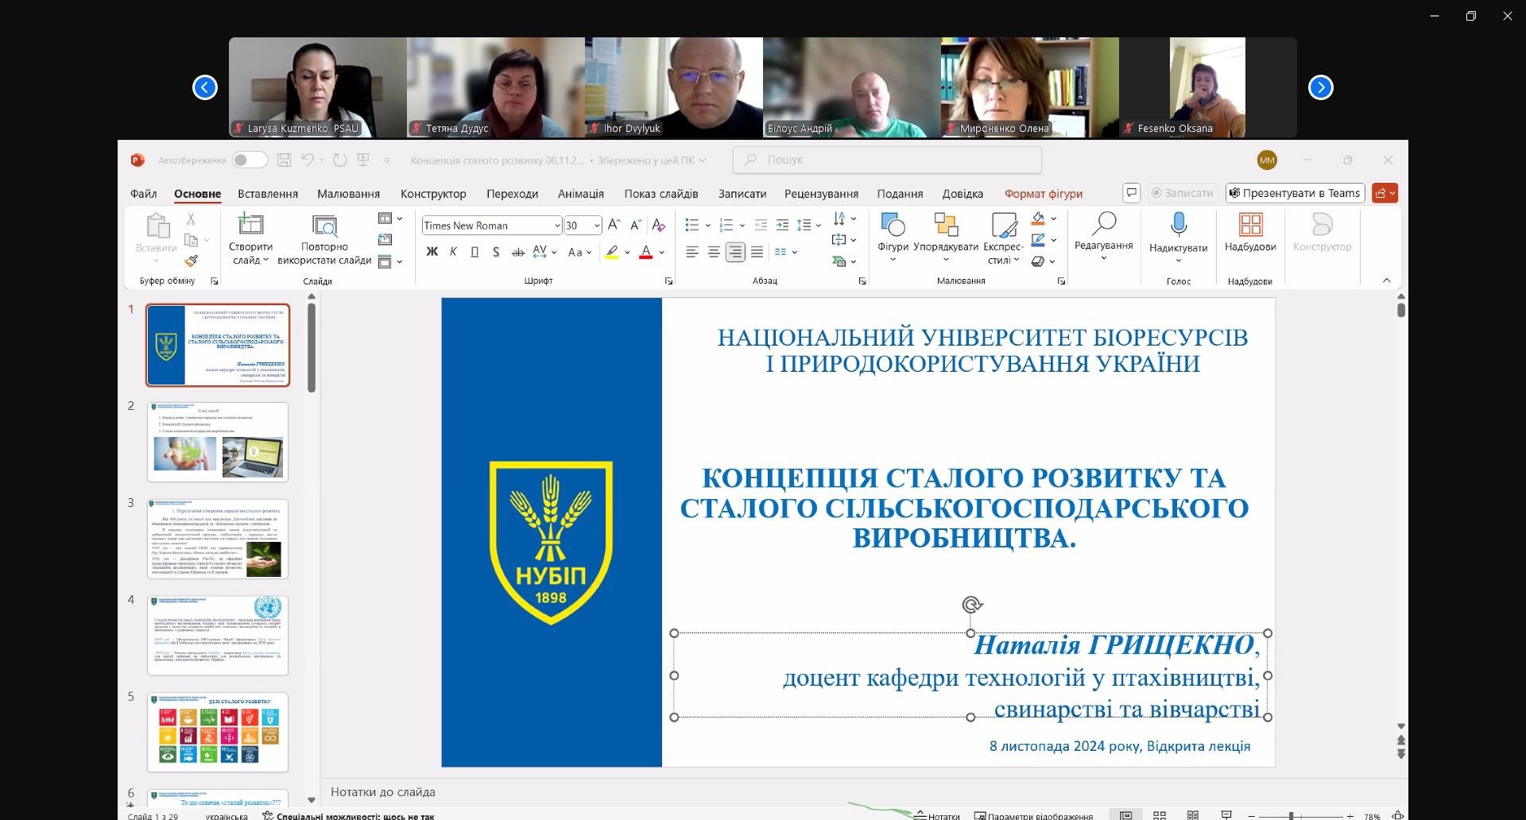Screen dimensions: 1526x820
Task: Increase font size with the larger A icon
Action: pyautogui.click(x=614, y=225)
